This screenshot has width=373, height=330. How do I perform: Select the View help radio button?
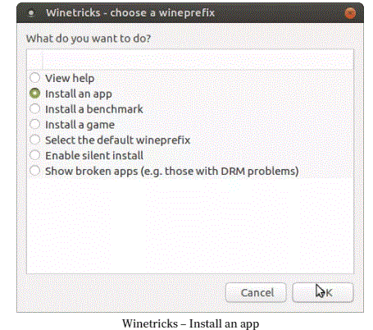34,78
